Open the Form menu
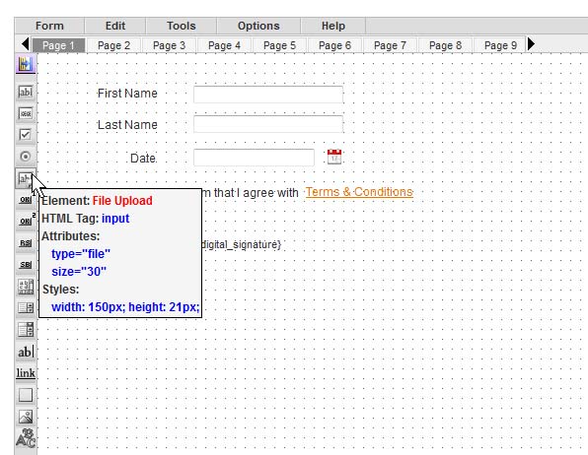 click(49, 26)
